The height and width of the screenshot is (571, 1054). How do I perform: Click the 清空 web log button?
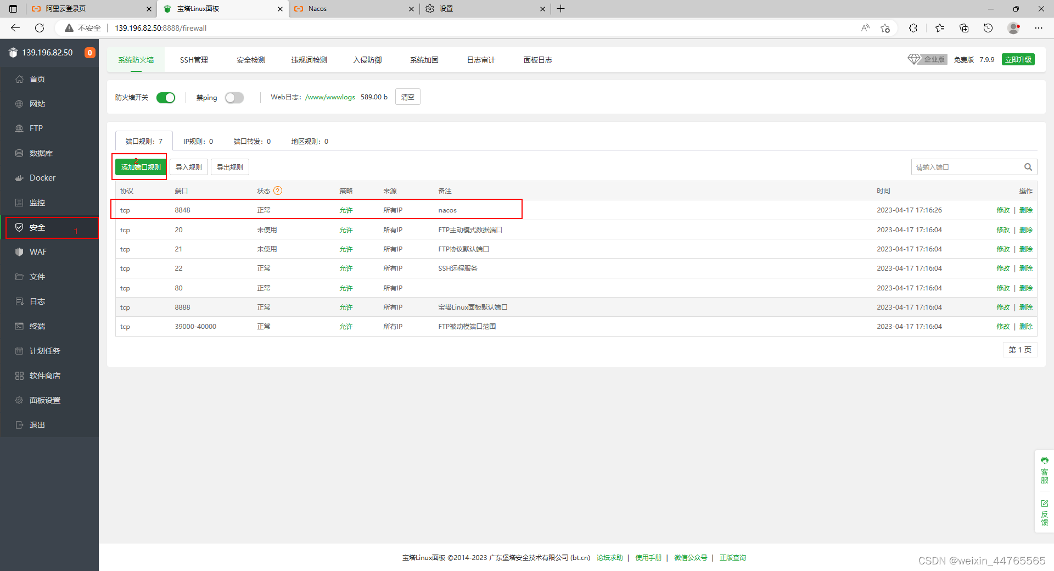click(408, 97)
